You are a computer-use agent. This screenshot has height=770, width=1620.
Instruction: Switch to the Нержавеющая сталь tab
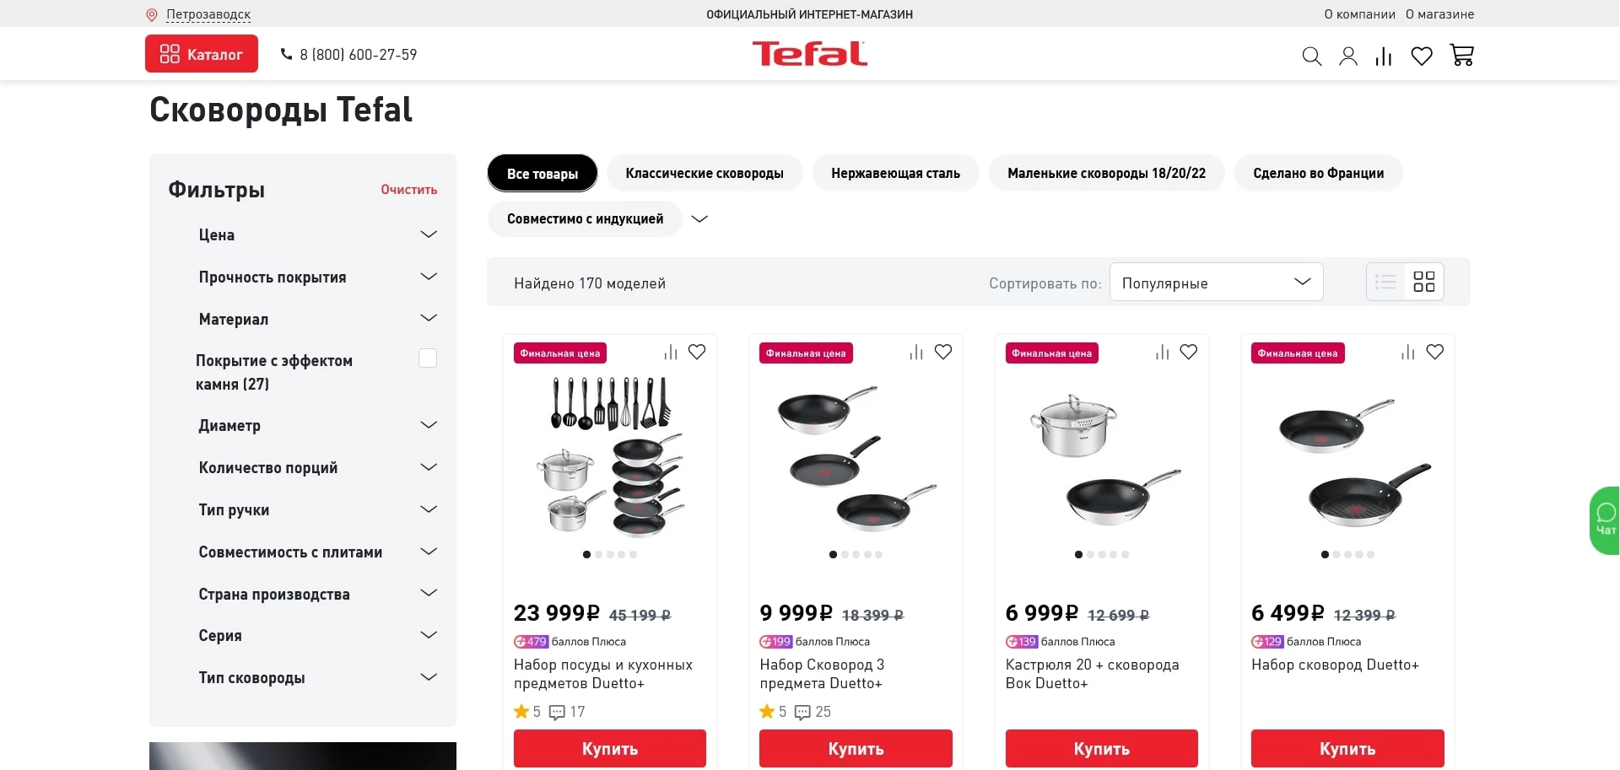point(895,173)
